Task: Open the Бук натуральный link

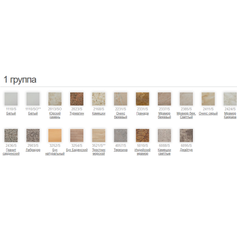Action: [55, 152]
